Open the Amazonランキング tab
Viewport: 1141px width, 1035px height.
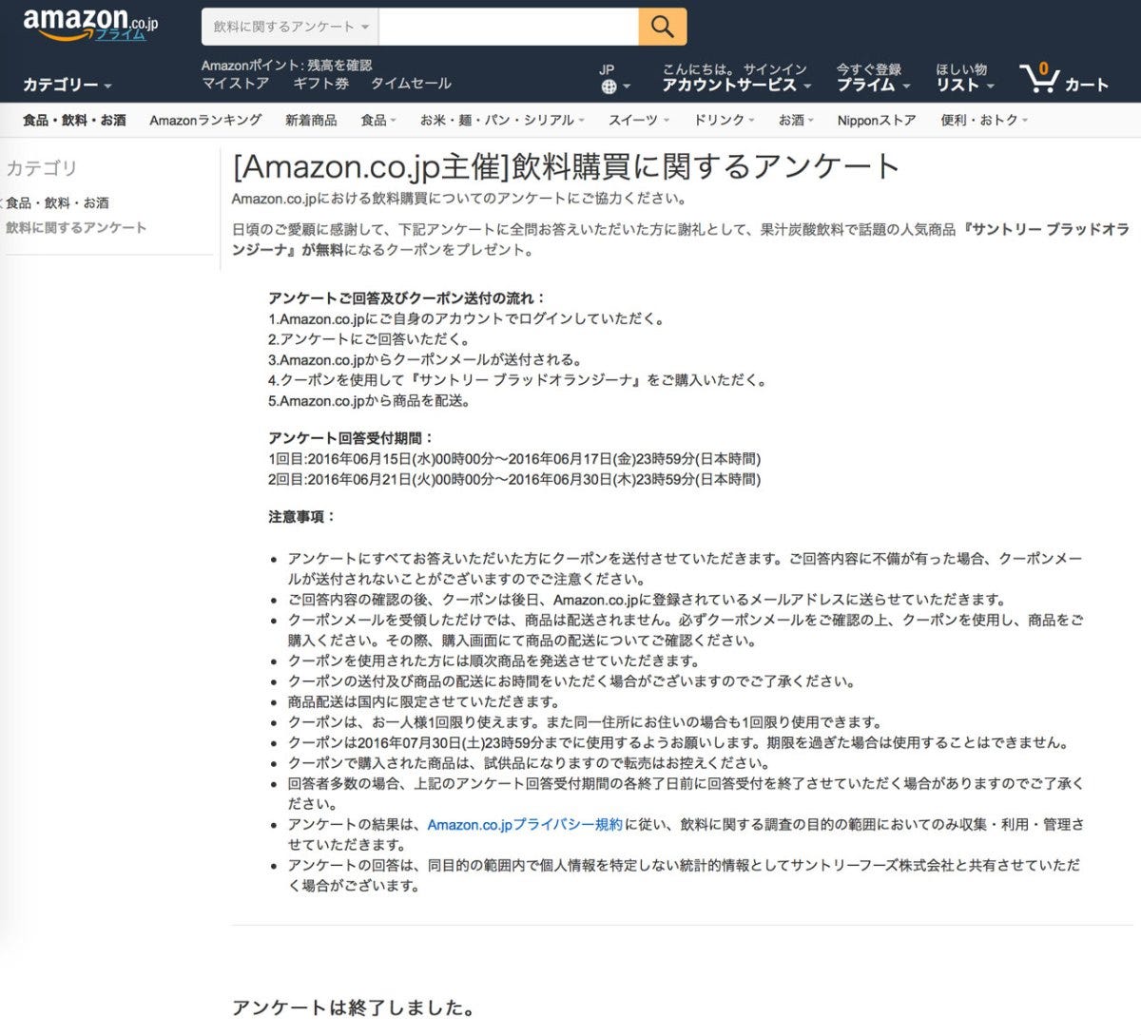[205, 120]
